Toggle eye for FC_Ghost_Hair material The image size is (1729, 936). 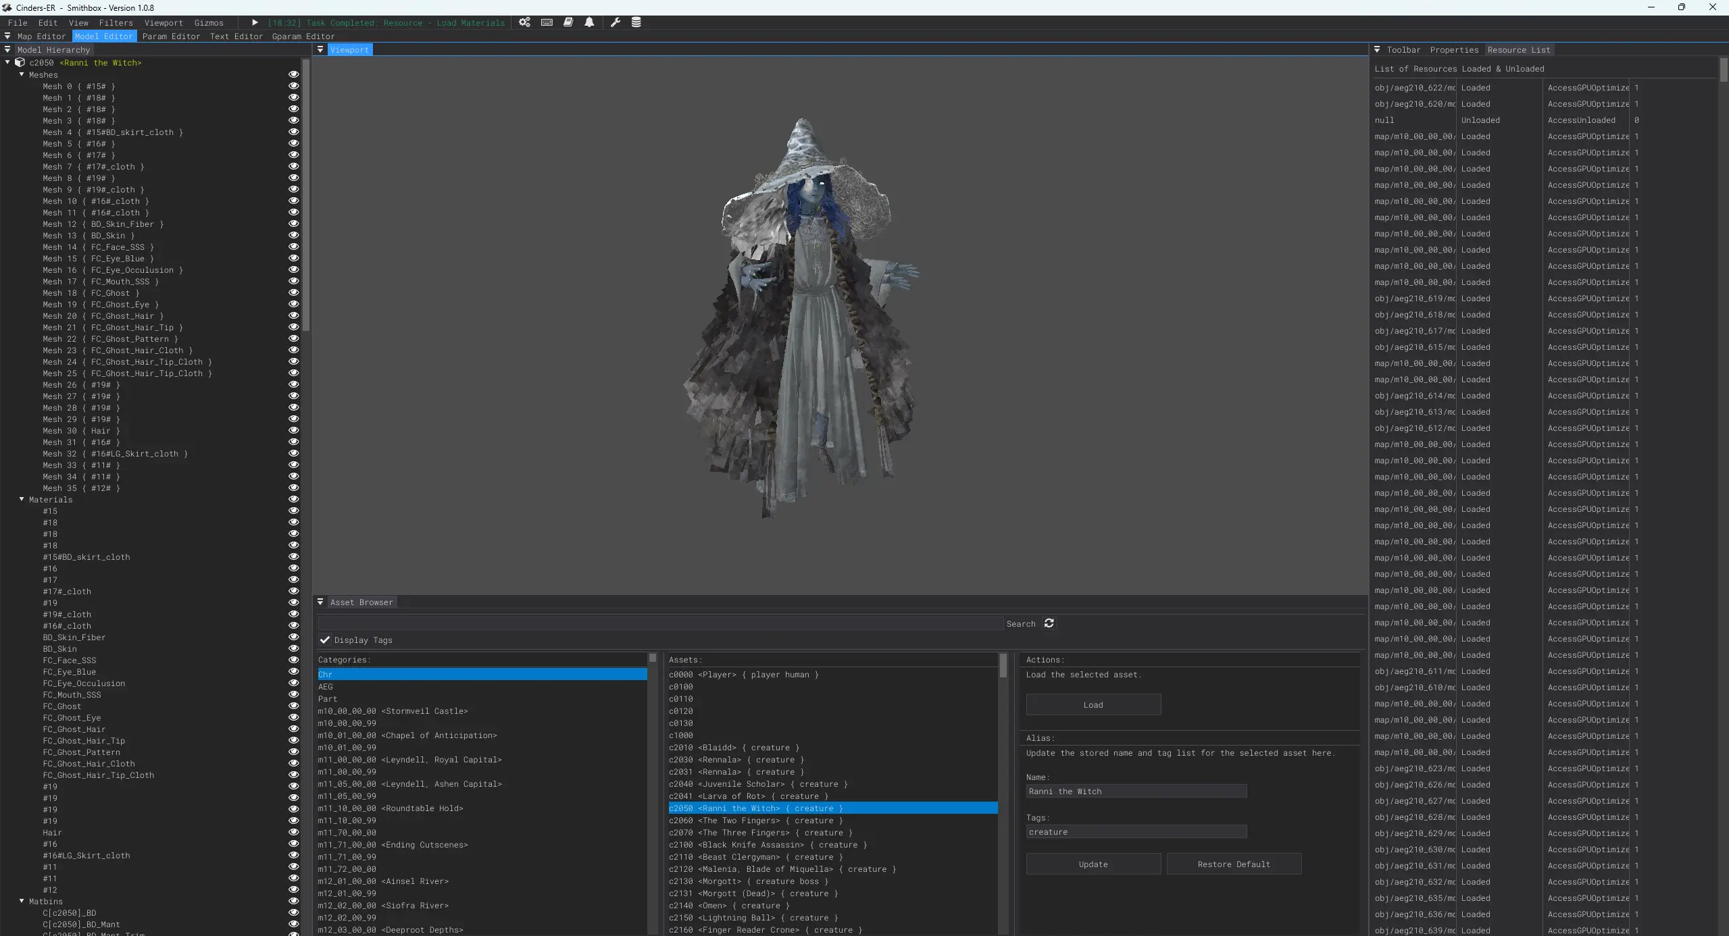[293, 729]
